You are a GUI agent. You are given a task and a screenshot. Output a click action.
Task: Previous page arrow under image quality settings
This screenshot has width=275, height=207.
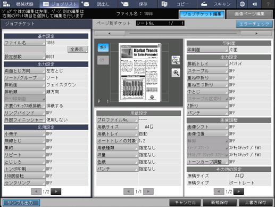pos(219,192)
